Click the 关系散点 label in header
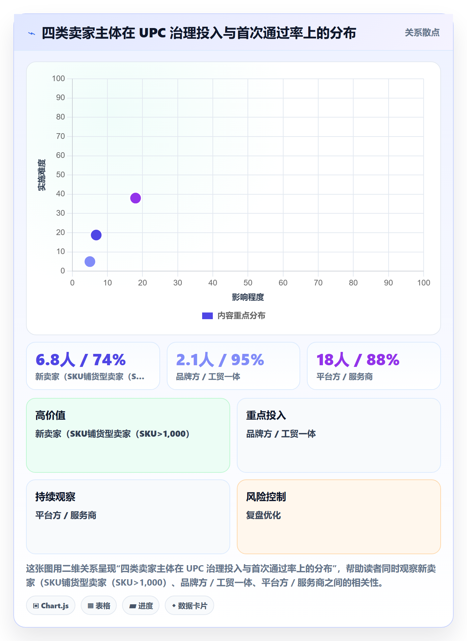 click(422, 33)
